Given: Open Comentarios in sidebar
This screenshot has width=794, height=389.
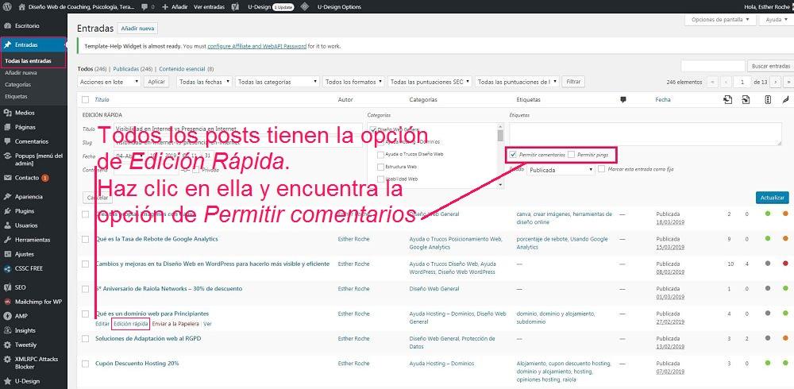Looking at the screenshot, I should point(33,141).
